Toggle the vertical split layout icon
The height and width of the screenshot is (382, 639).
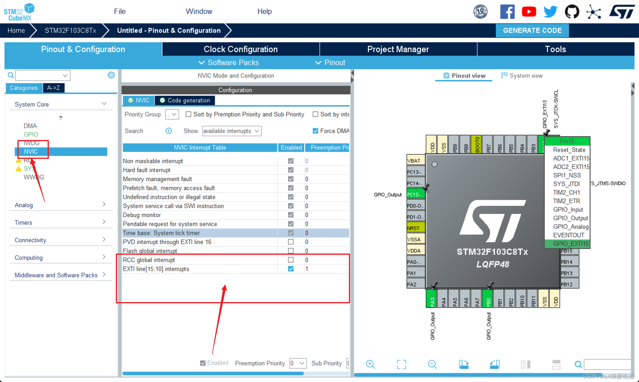(x=556, y=364)
